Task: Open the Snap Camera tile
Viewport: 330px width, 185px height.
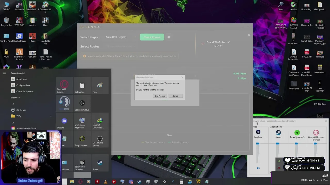Action: click(82, 139)
